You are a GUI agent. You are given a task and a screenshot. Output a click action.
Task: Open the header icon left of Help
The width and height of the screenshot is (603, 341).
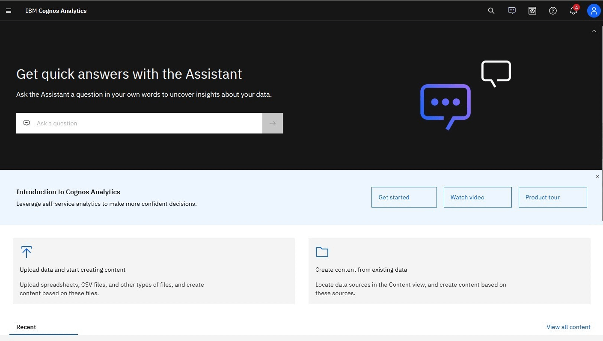532,11
